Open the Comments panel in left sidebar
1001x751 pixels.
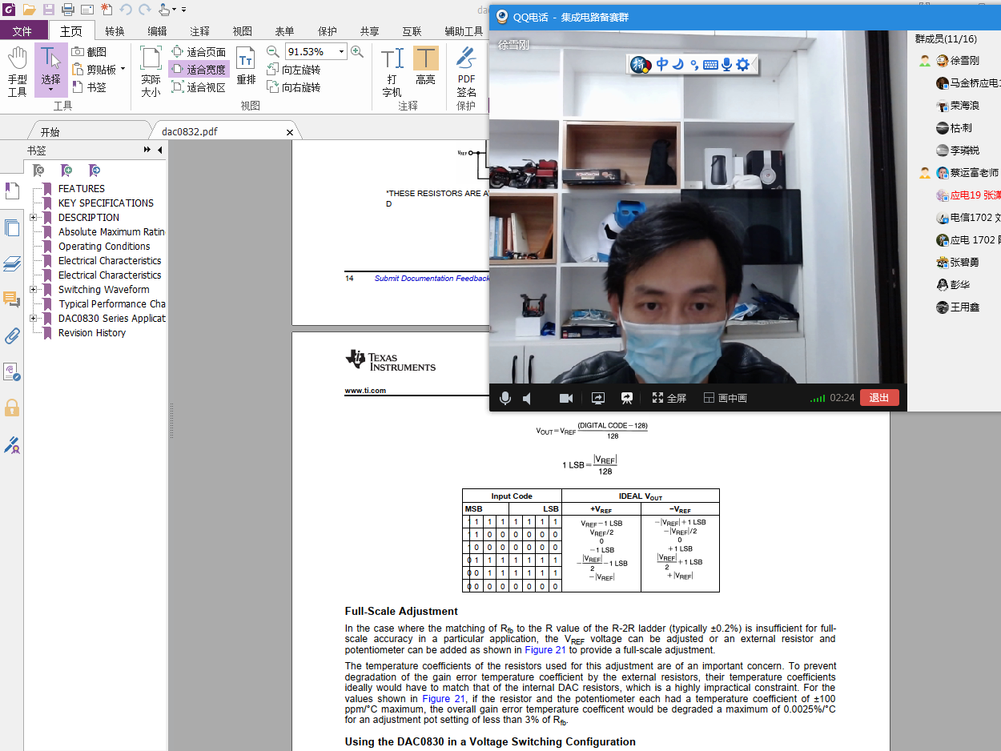coord(12,299)
